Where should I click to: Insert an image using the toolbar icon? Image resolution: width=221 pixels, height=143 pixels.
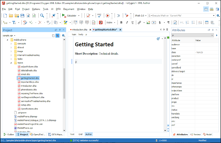[x=148, y=23]
